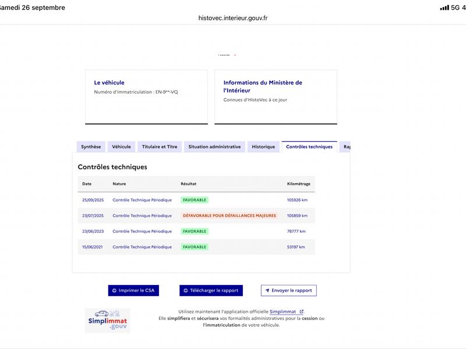Open the Le véhicule card
The height and width of the screenshot is (349, 466).
point(147,97)
